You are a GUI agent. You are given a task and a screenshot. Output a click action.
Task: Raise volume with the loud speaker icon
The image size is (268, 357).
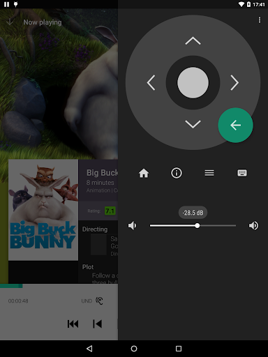tap(253, 225)
